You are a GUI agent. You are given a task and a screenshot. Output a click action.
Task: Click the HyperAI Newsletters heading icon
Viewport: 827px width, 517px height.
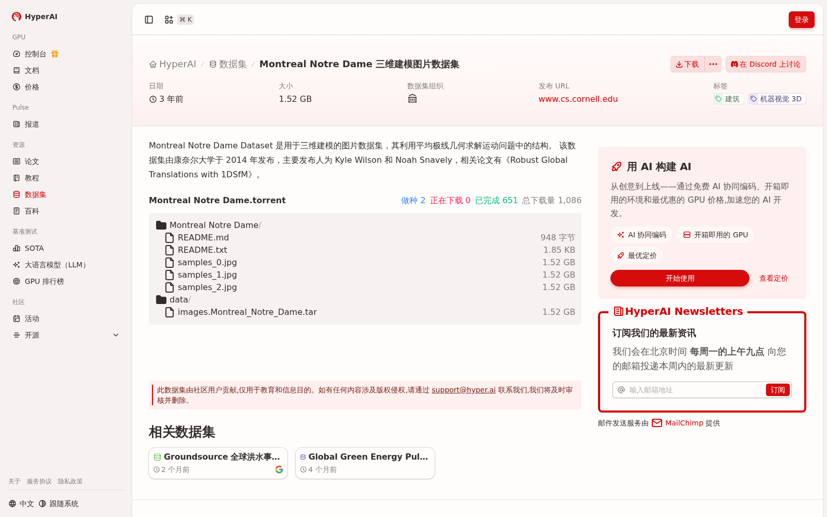click(618, 311)
